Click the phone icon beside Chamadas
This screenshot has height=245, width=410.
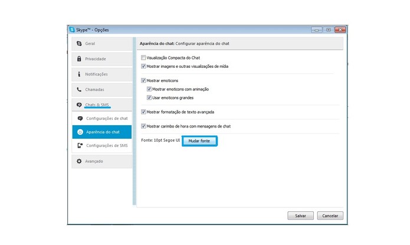tap(79, 90)
